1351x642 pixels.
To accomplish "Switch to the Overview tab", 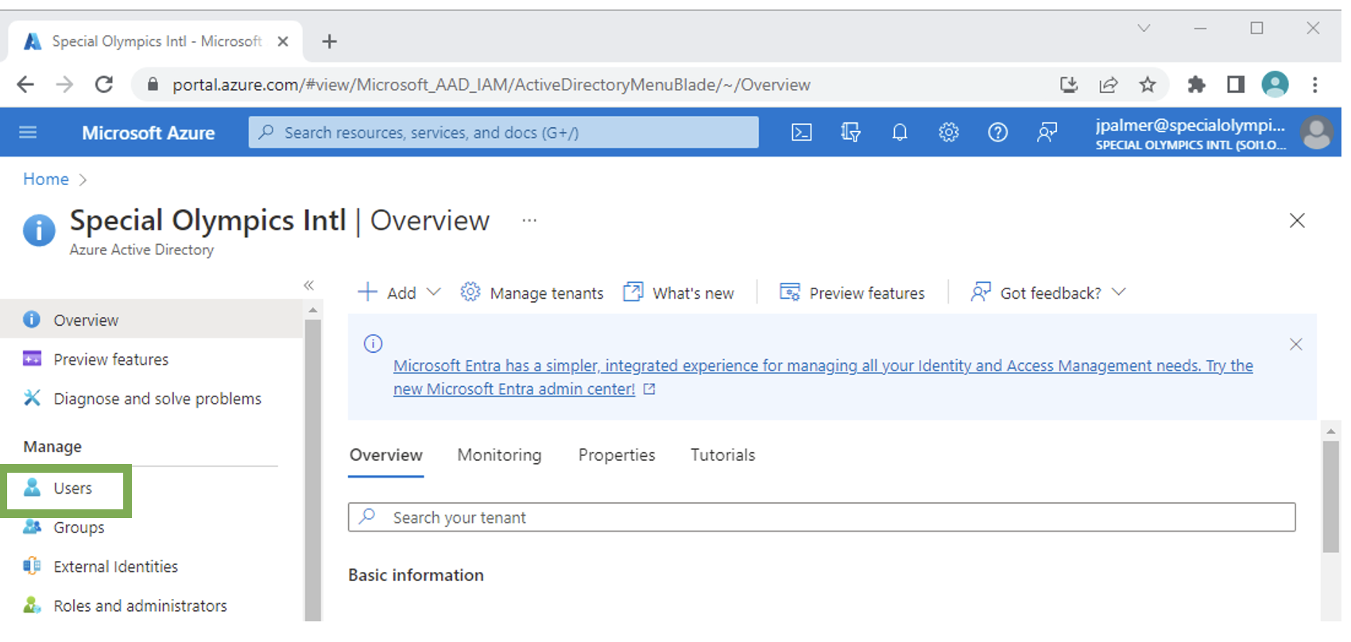I will click(386, 455).
